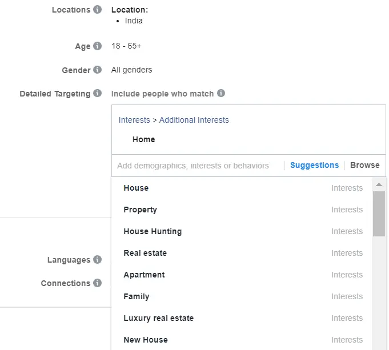Click the info icon next to Locations
The height and width of the screenshot is (350, 389).
98,10
